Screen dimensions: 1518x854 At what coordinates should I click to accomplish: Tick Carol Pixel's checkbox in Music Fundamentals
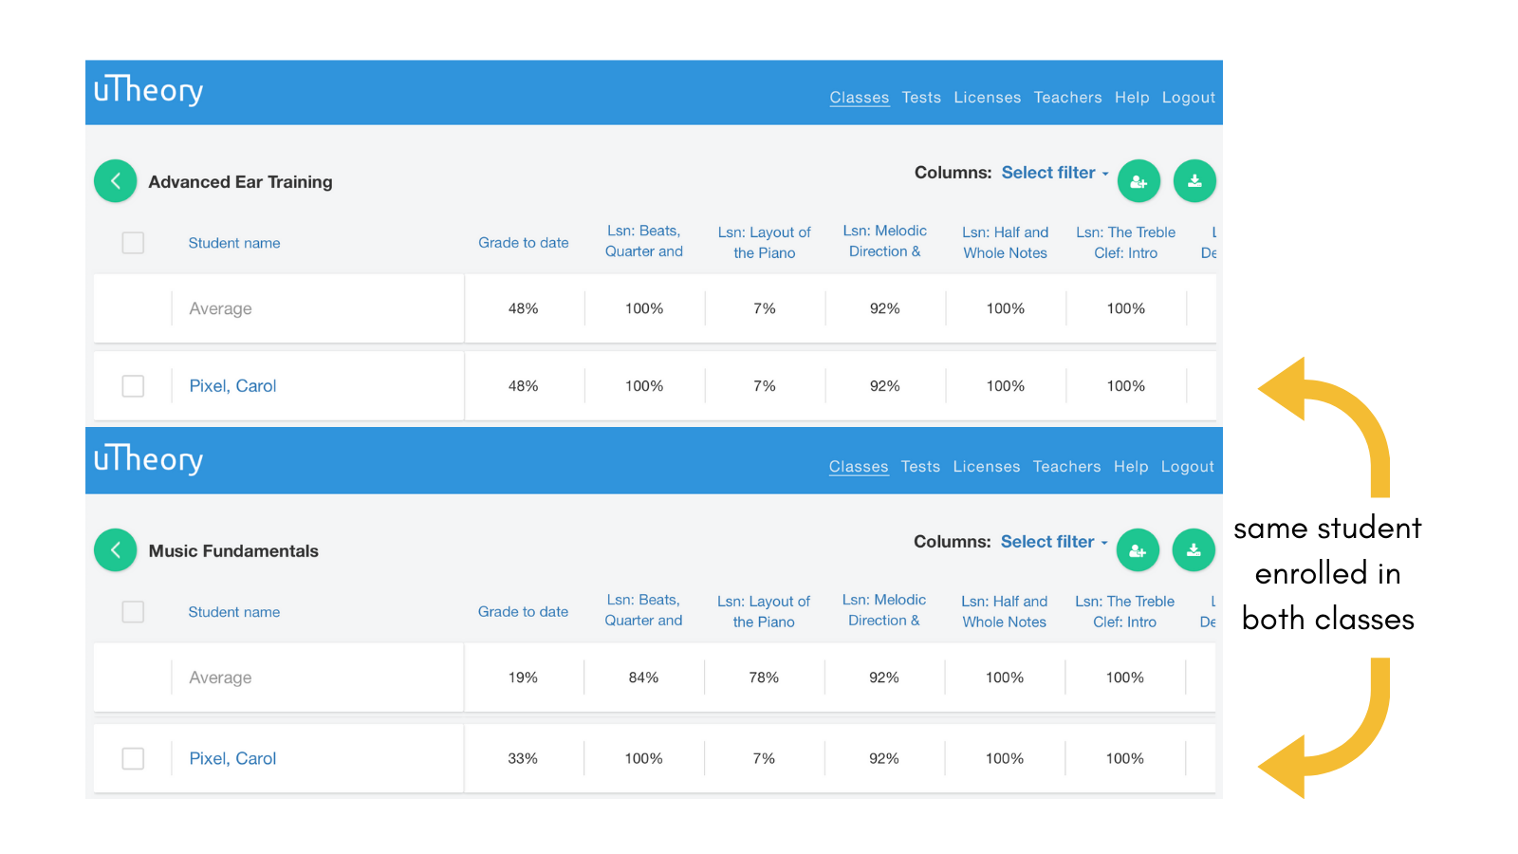[x=133, y=759]
